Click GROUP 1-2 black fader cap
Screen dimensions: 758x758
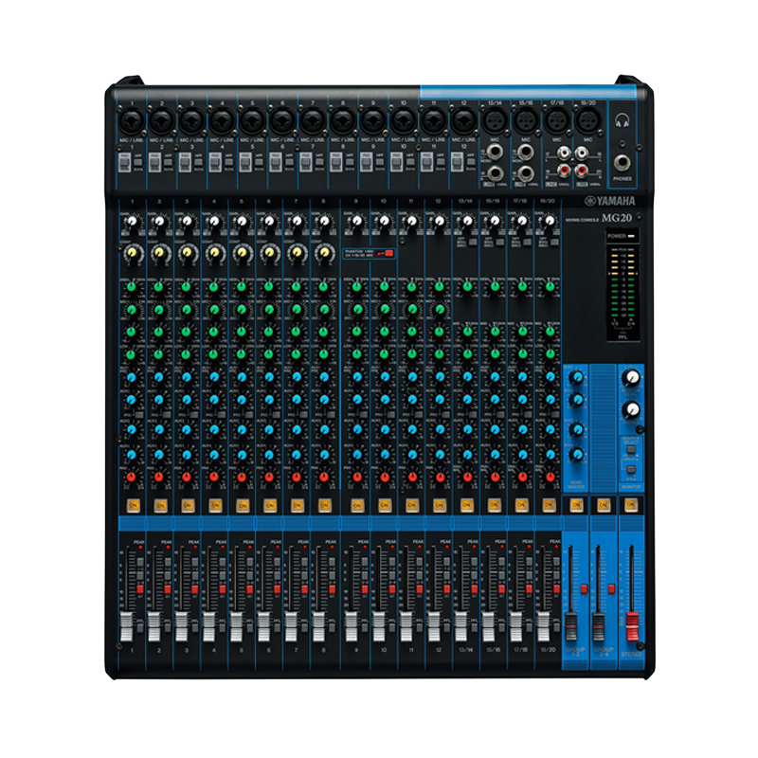[571, 627]
